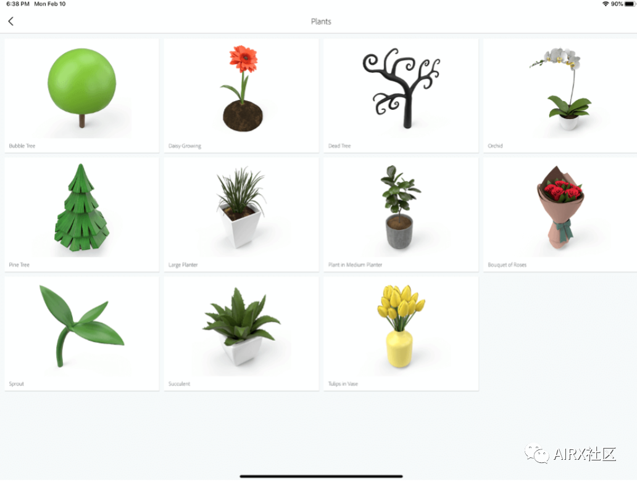The image size is (637, 482).
Task: Pick the yellow Tulips in Vase
Action: 401,333
